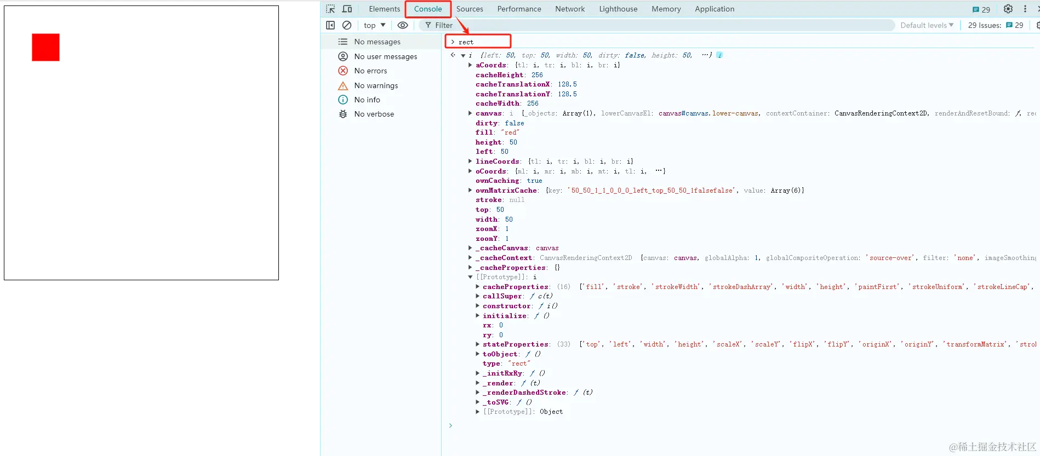The width and height of the screenshot is (1040, 456).
Task: Select the No errors icon
Action: point(343,71)
